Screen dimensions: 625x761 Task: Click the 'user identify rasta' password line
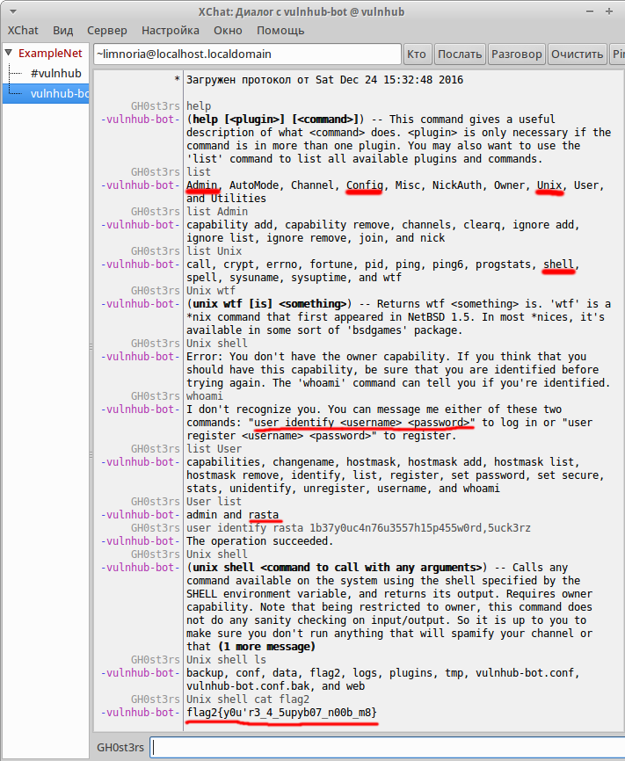pyautogui.click(x=359, y=527)
